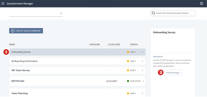Sort by the Status column header
The image size is (207, 97).
(x=134, y=44)
